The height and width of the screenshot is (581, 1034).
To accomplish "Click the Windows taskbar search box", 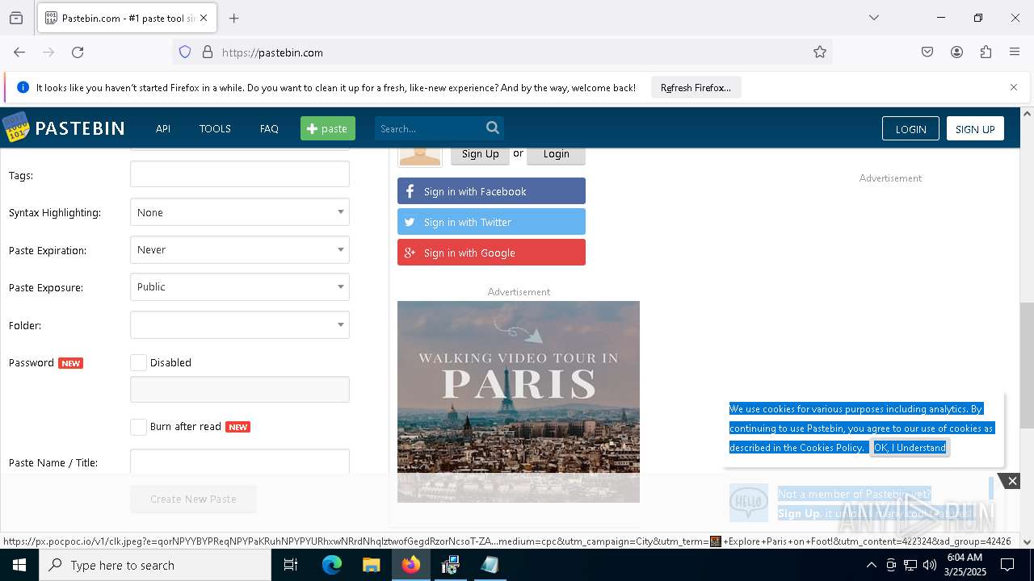I will [x=155, y=565].
